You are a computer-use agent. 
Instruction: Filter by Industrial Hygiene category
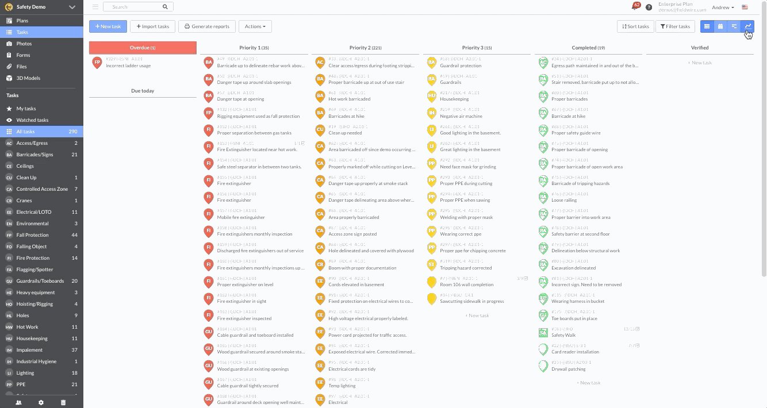(x=41, y=361)
